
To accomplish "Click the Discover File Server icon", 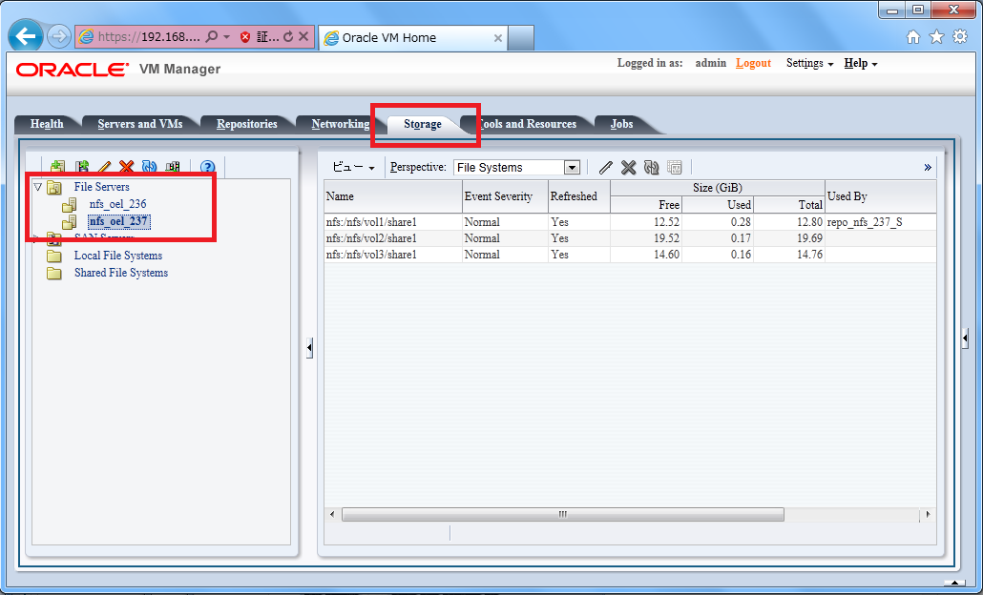I will click(x=58, y=166).
